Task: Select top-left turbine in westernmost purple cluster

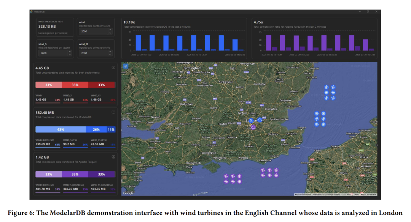Action: [x=226, y=176]
